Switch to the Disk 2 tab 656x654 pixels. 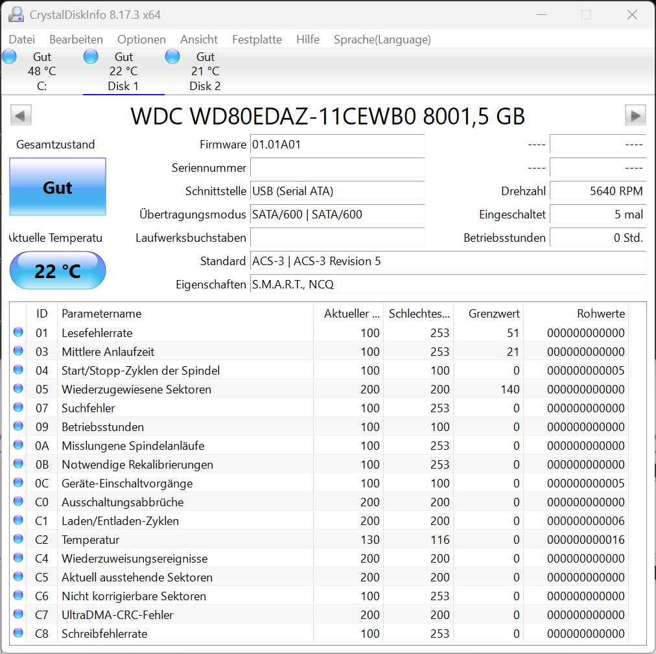click(205, 71)
